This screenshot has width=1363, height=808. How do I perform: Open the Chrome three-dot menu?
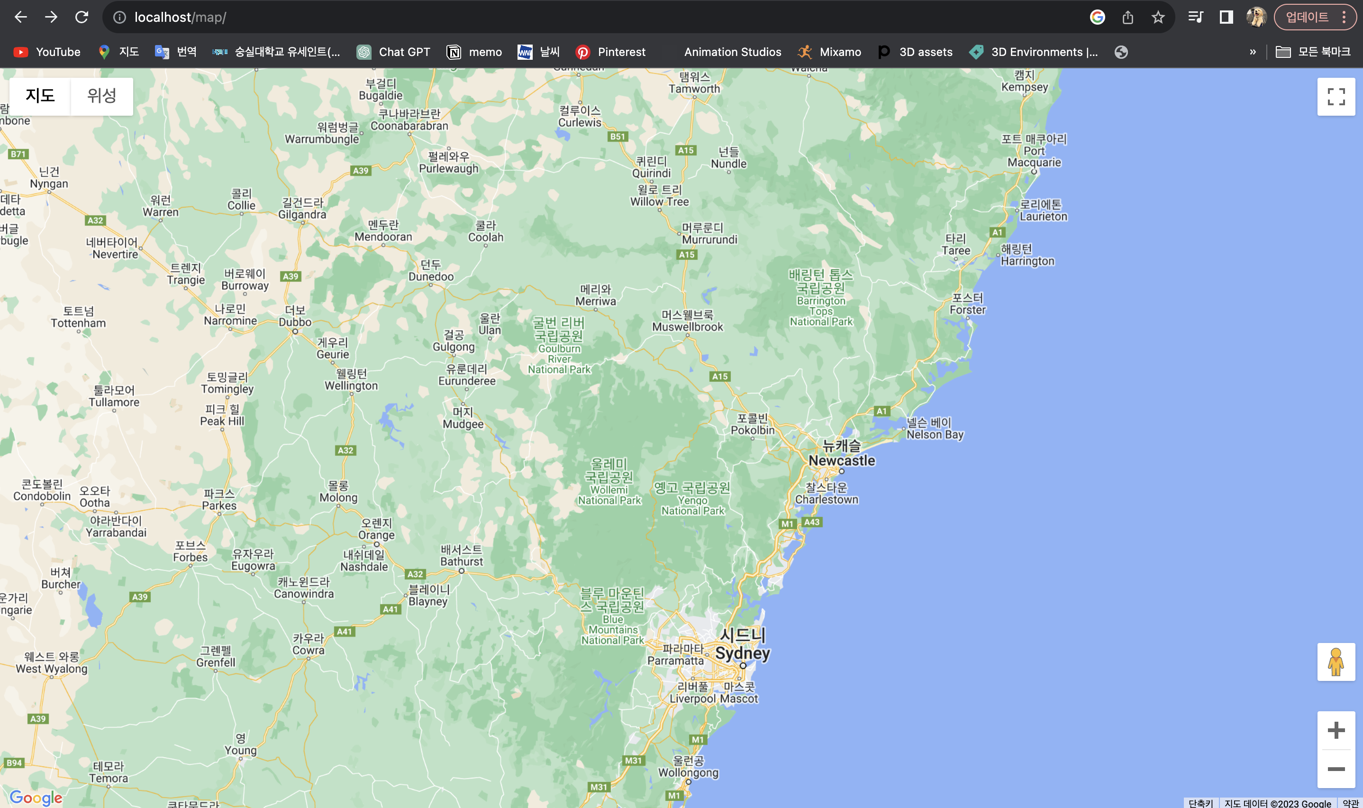1344,18
